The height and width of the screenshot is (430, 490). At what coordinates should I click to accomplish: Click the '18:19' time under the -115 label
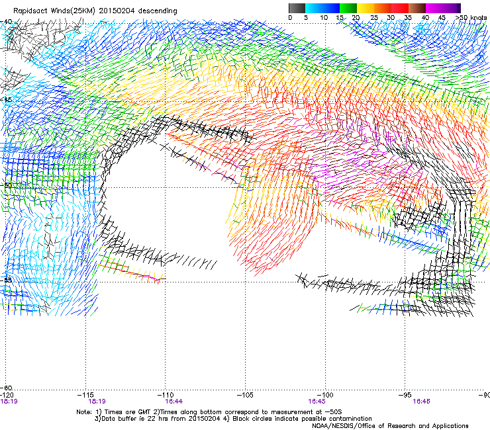[x=97, y=402]
